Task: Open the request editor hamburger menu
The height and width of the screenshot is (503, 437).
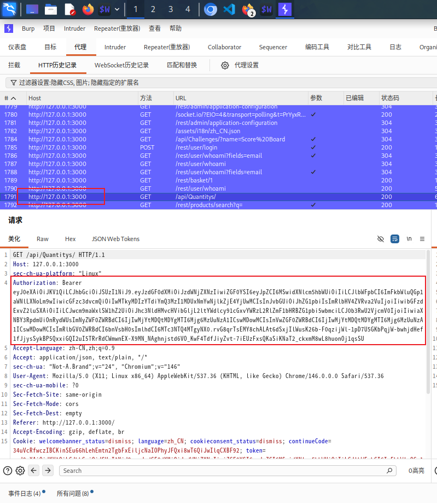Action: pos(422,239)
